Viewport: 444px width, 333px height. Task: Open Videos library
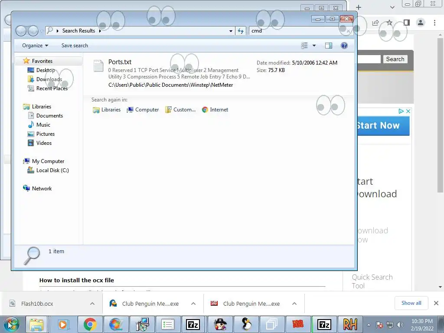click(x=44, y=143)
